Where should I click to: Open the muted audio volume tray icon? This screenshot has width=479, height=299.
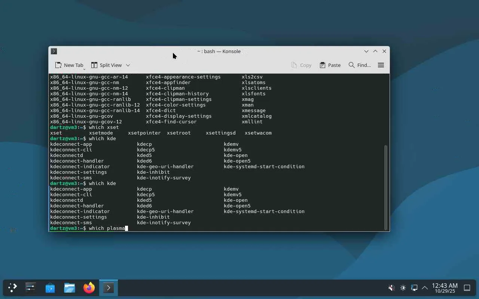pos(391,288)
